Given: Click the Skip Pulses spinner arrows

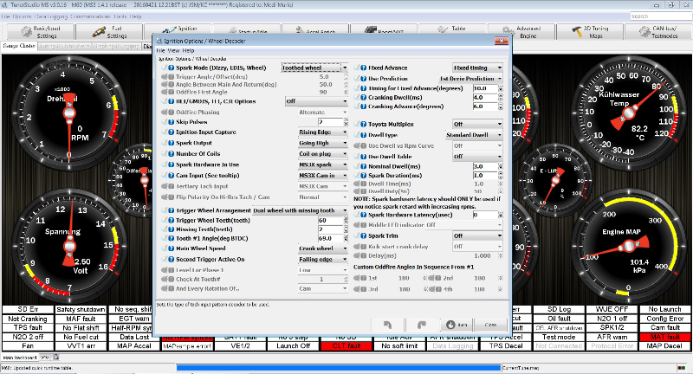Looking at the screenshot, I should click(346, 122).
